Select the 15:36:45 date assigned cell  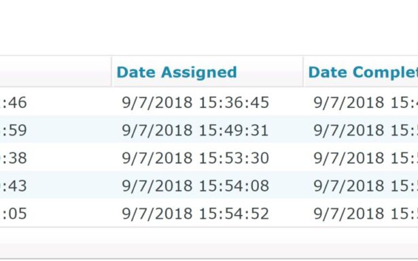pyautogui.click(x=195, y=103)
